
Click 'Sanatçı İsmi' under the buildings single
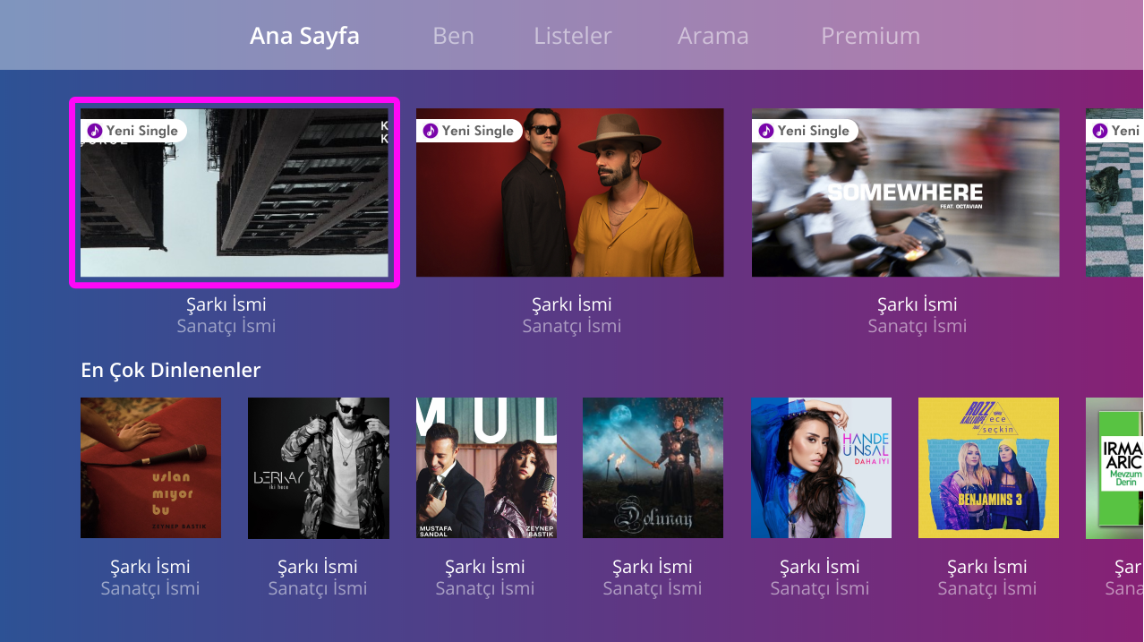226,326
